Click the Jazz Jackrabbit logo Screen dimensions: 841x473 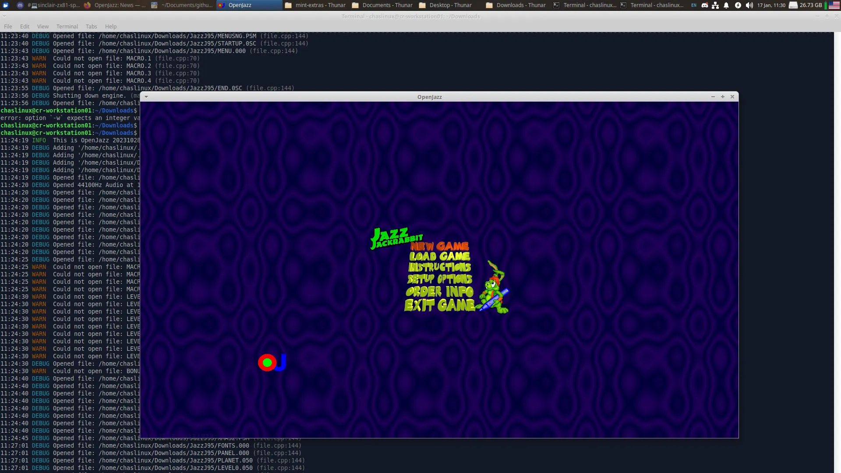pos(396,238)
